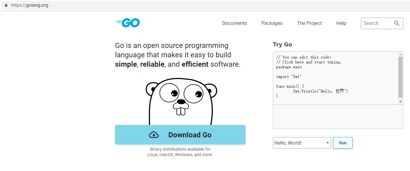Click the empty output pane below the code
The width and height of the screenshot is (410, 171).
point(338,117)
